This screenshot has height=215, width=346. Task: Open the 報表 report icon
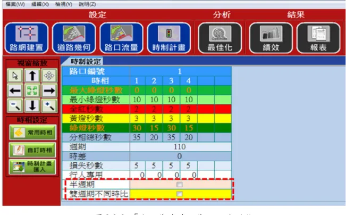[318, 38]
